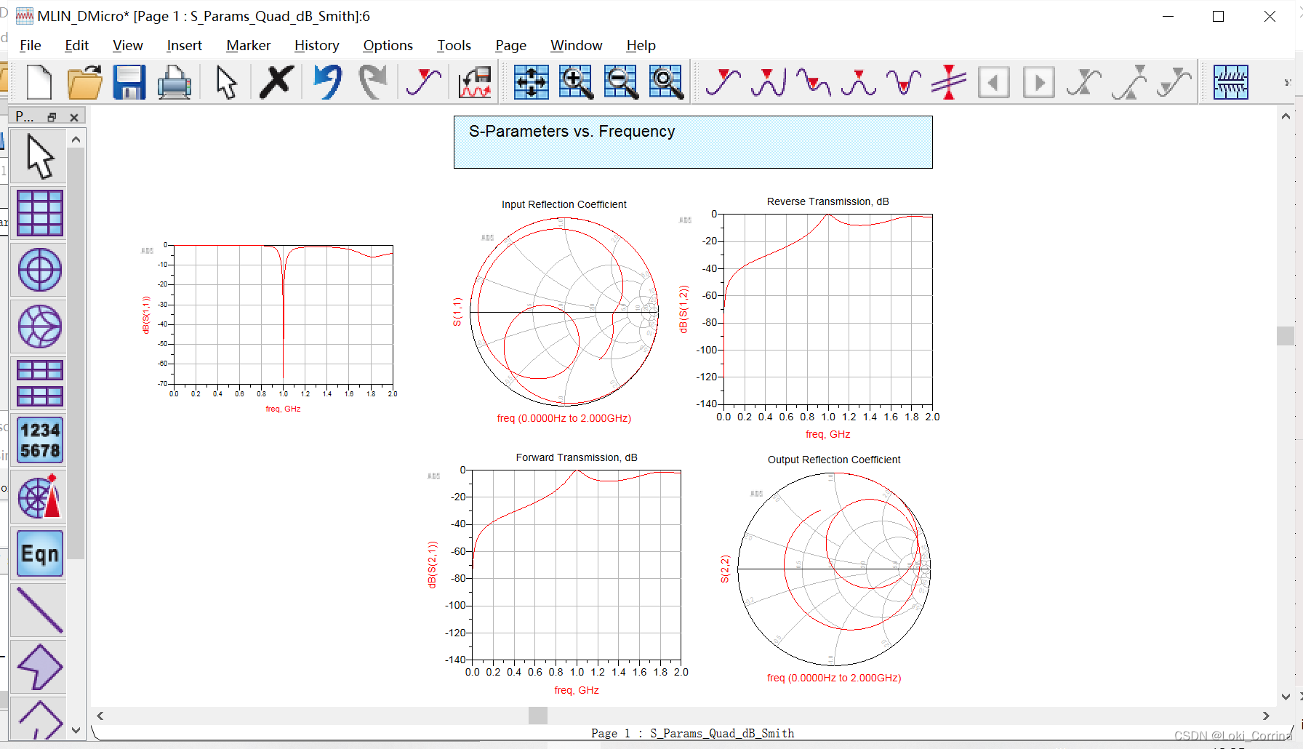The height and width of the screenshot is (749, 1303).
Task: Insert an antenna plot from palette
Action: 40,497
